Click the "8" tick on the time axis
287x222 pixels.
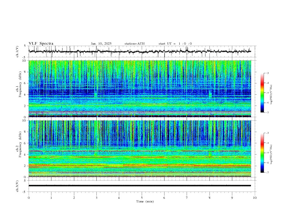(209, 198)
